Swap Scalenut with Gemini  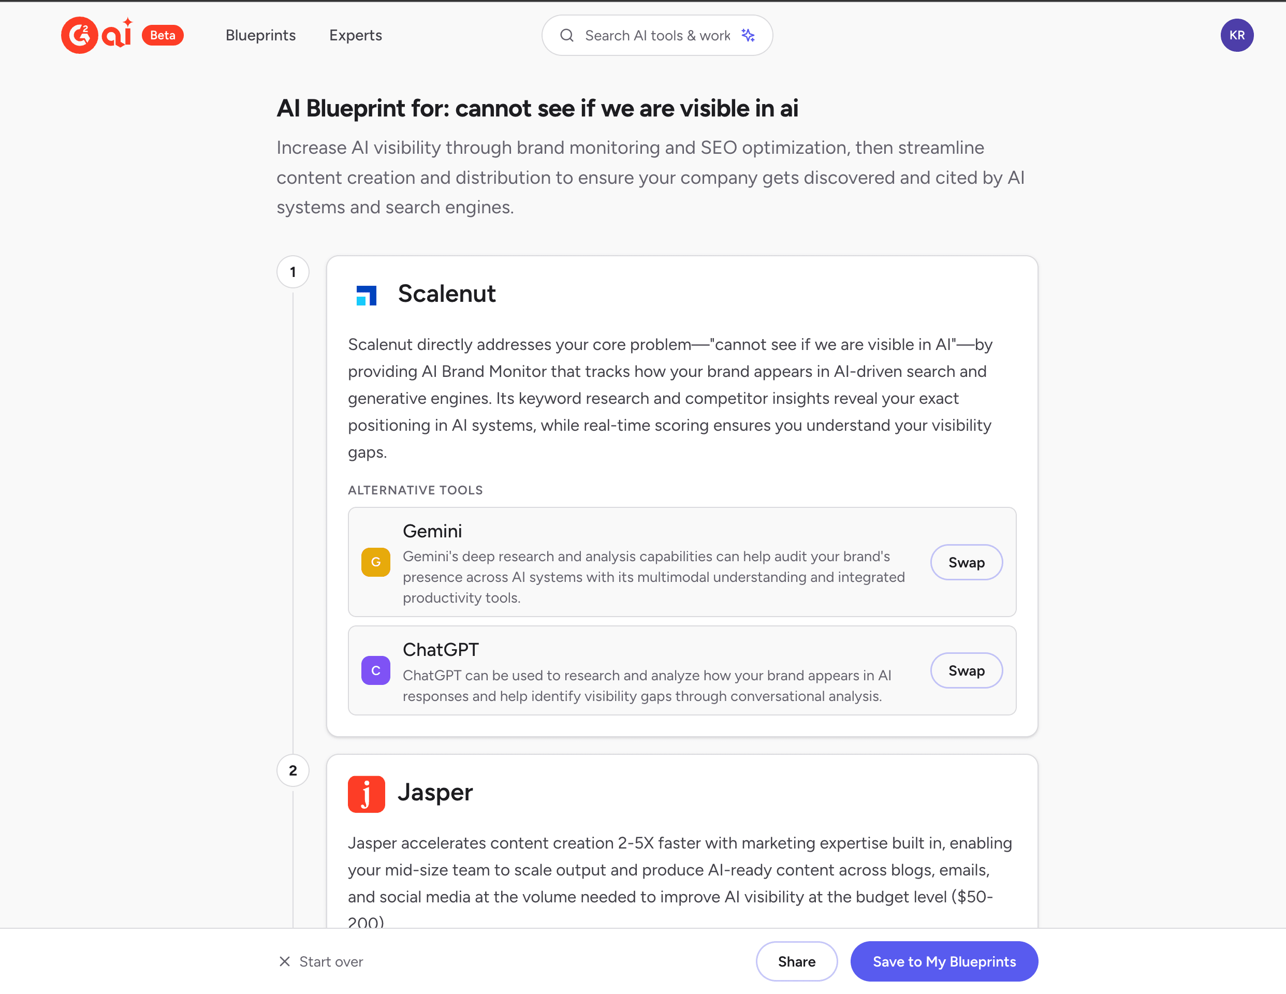point(966,562)
